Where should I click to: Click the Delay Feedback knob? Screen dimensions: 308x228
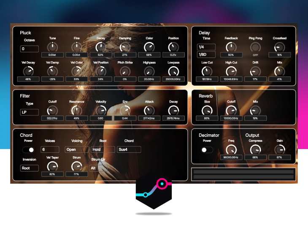click(231, 47)
